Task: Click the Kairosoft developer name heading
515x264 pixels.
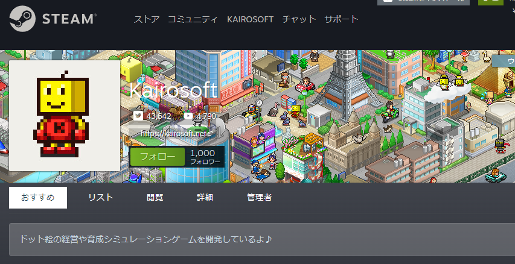Action: point(173,90)
